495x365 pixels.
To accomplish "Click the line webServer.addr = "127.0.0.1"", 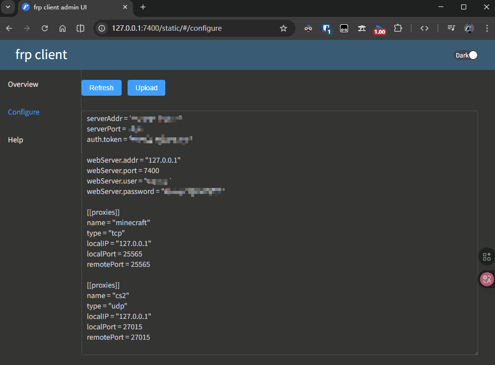I will pyautogui.click(x=134, y=160).
